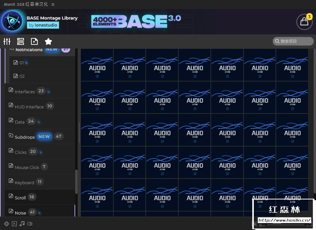
Task: Click the Noise audio file icon
Action: point(11,211)
